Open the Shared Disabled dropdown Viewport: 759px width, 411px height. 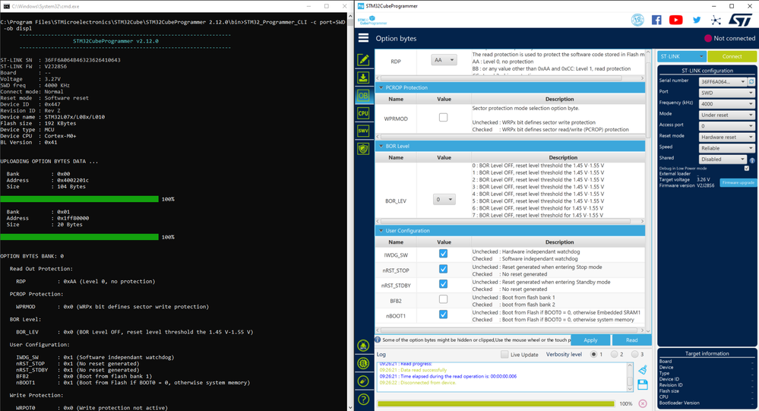pyautogui.click(x=723, y=160)
